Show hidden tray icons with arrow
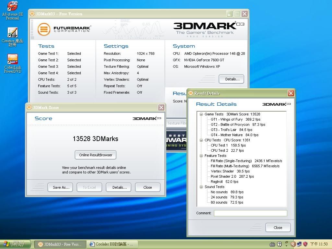Image resolution: width=332 pixels, height=249 pixels. (293, 244)
